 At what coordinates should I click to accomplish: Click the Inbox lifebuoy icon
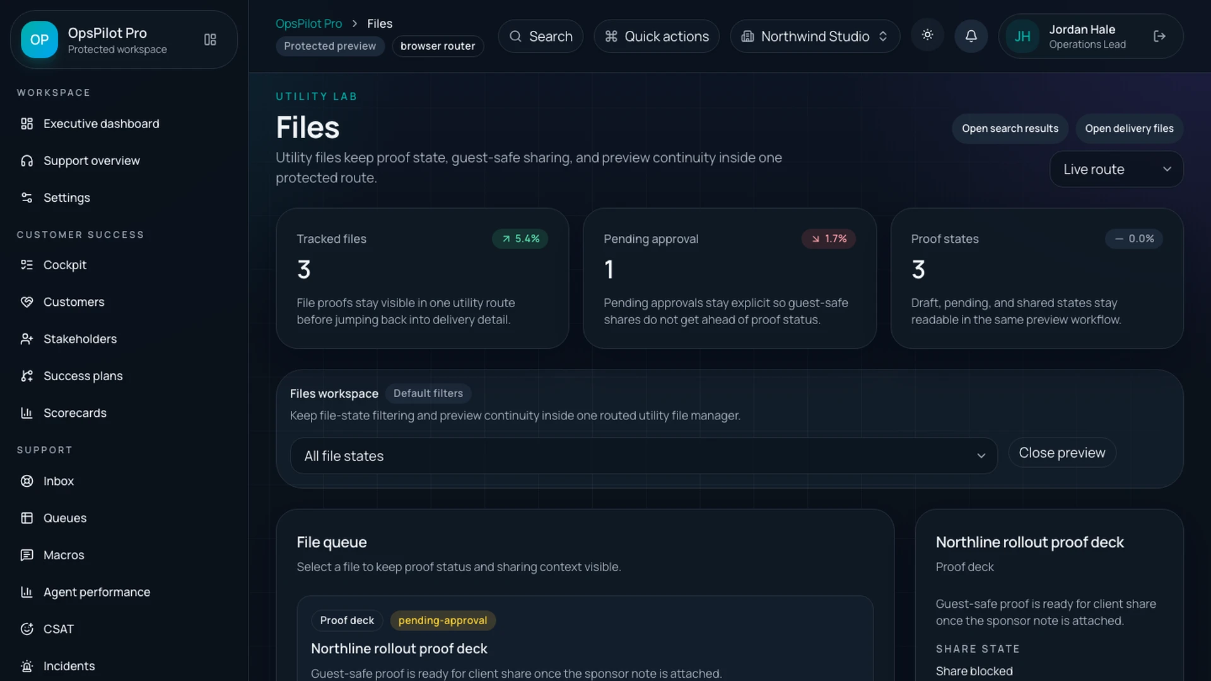click(x=26, y=481)
